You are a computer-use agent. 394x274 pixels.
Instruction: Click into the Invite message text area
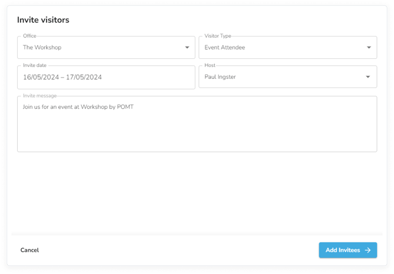tap(197, 124)
